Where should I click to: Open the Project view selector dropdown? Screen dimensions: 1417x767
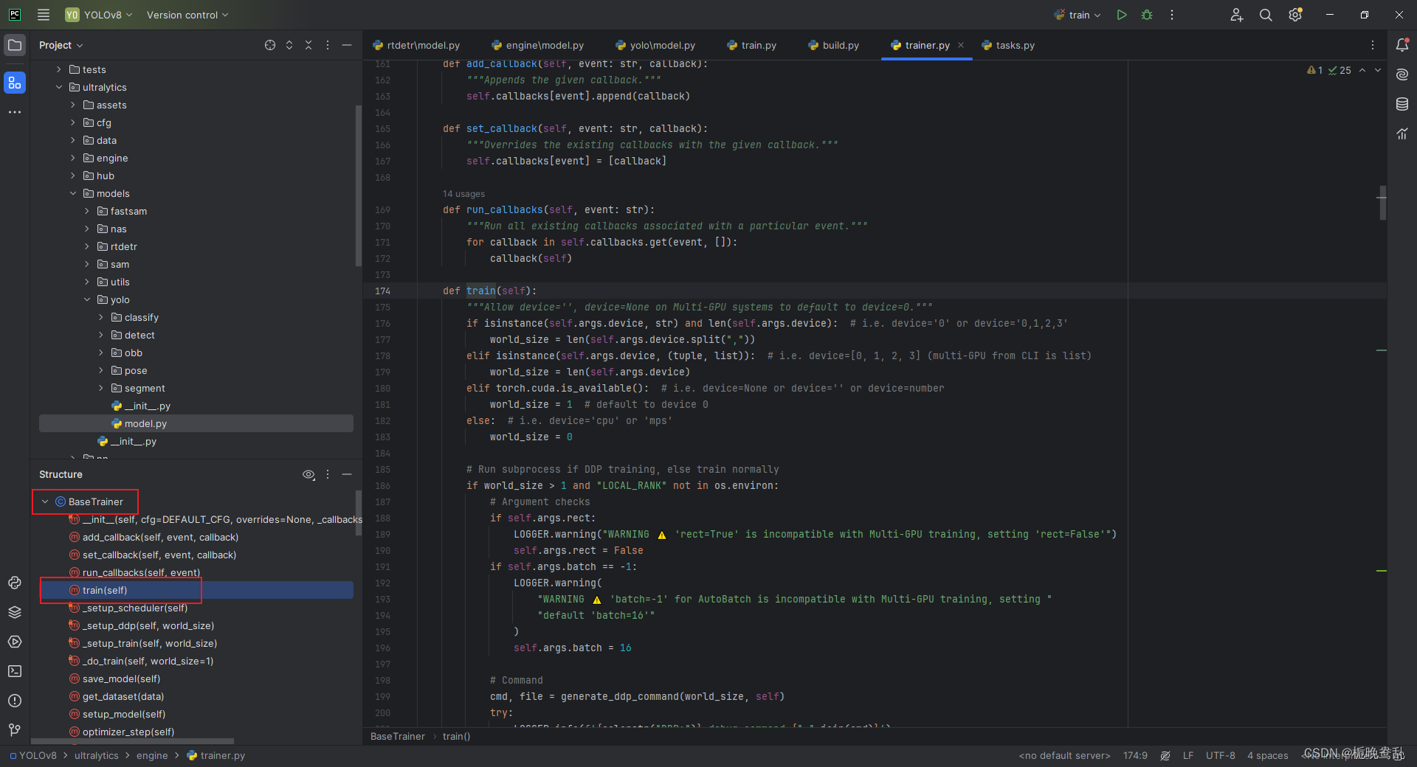click(x=61, y=45)
